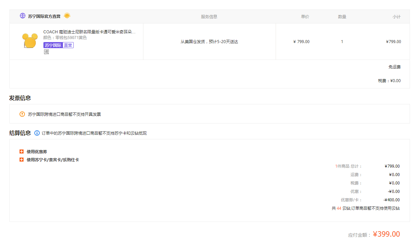
Task: Click the 数量 column header
Action: pyautogui.click(x=342, y=16)
